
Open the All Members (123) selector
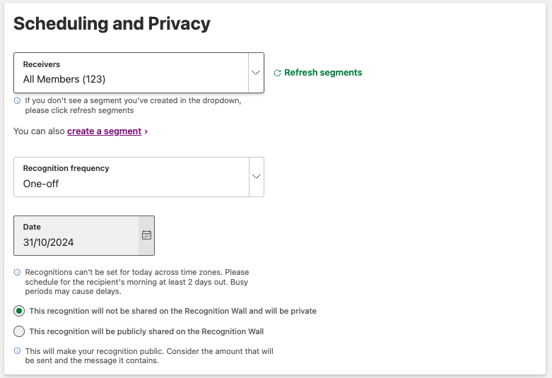coord(131,79)
